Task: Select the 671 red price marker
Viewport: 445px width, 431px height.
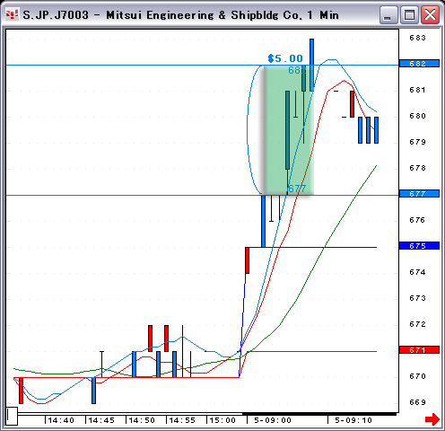Action: (419, 350)
